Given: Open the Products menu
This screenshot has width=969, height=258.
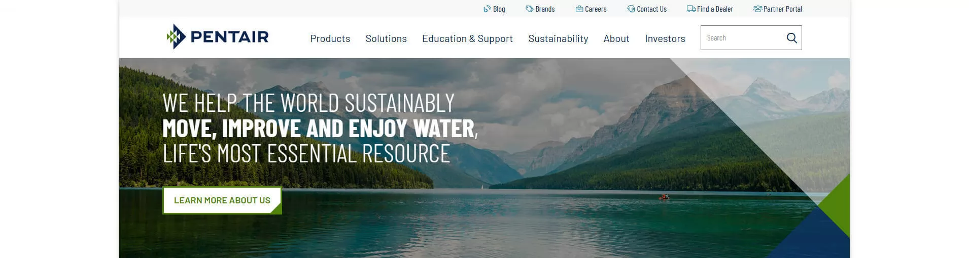Looking at the screenshot, I should 330,38.
